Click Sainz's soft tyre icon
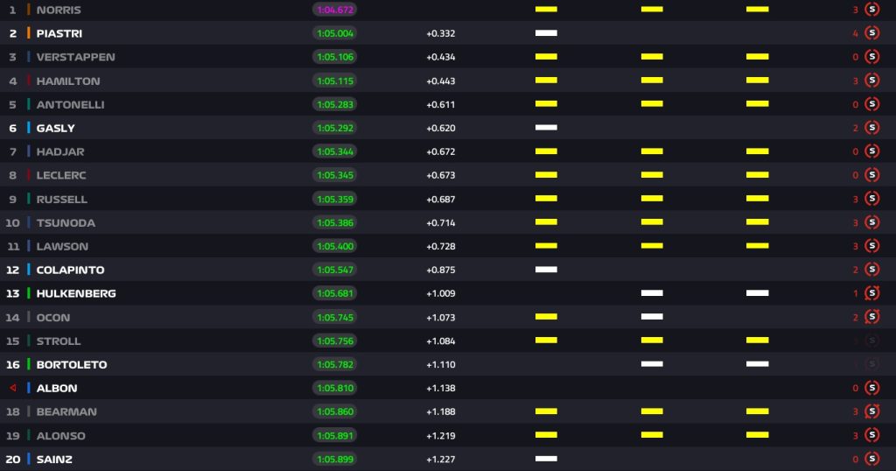 coord(871,459)
